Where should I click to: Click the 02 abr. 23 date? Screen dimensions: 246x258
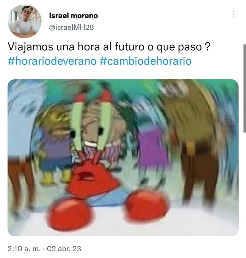[64, 249]
